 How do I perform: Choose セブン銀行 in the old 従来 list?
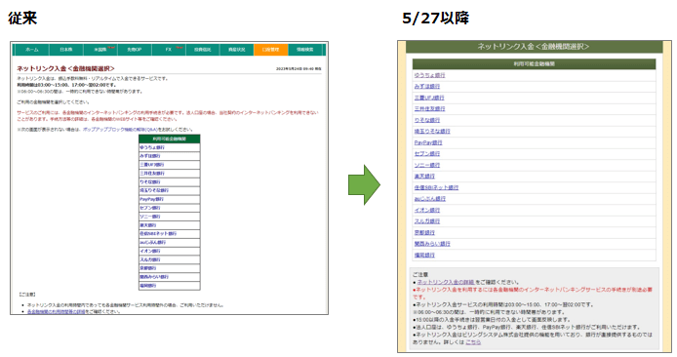pyautogui.click(x=150, y=208)
